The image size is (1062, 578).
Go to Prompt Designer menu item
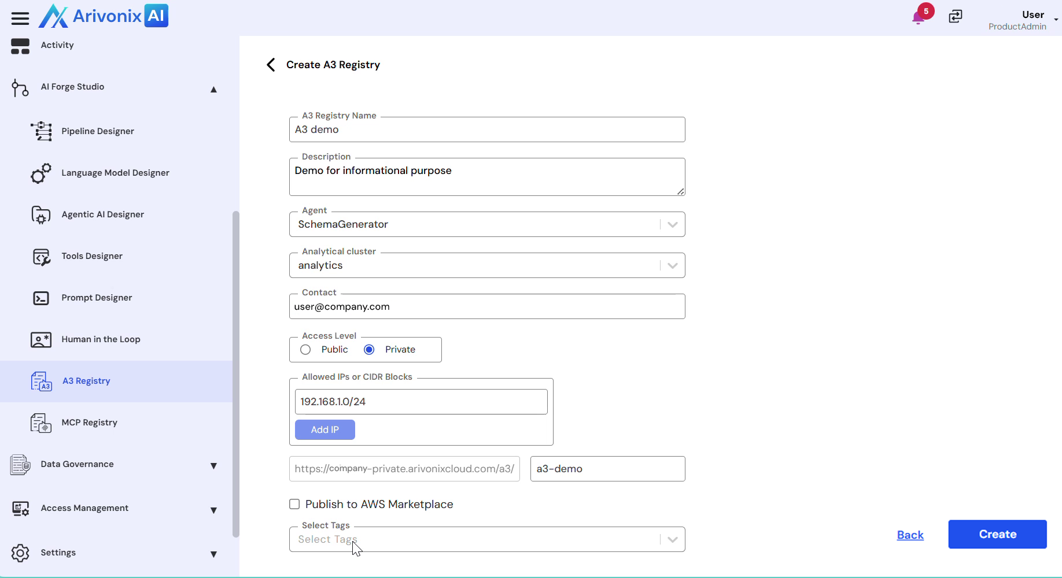point(97,298)
